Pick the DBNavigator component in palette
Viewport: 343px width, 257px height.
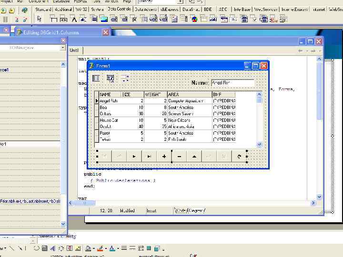click(64, 19)
